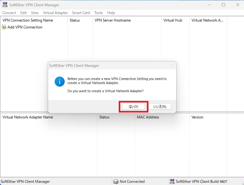Select the Add VPN Connection row
Image resolution: width=244 pixels, height=185 pixels.
[22, 27]
